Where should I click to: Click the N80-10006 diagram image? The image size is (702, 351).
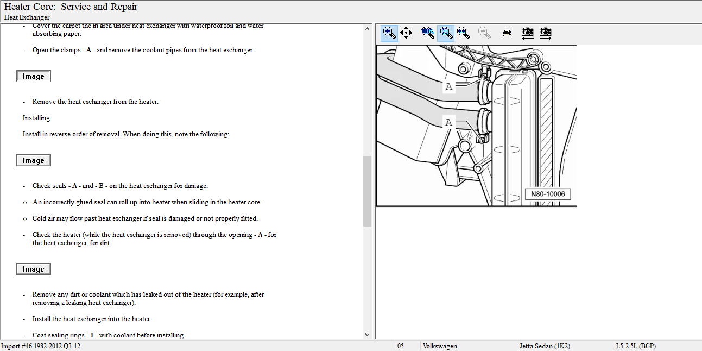click(476, 126)
